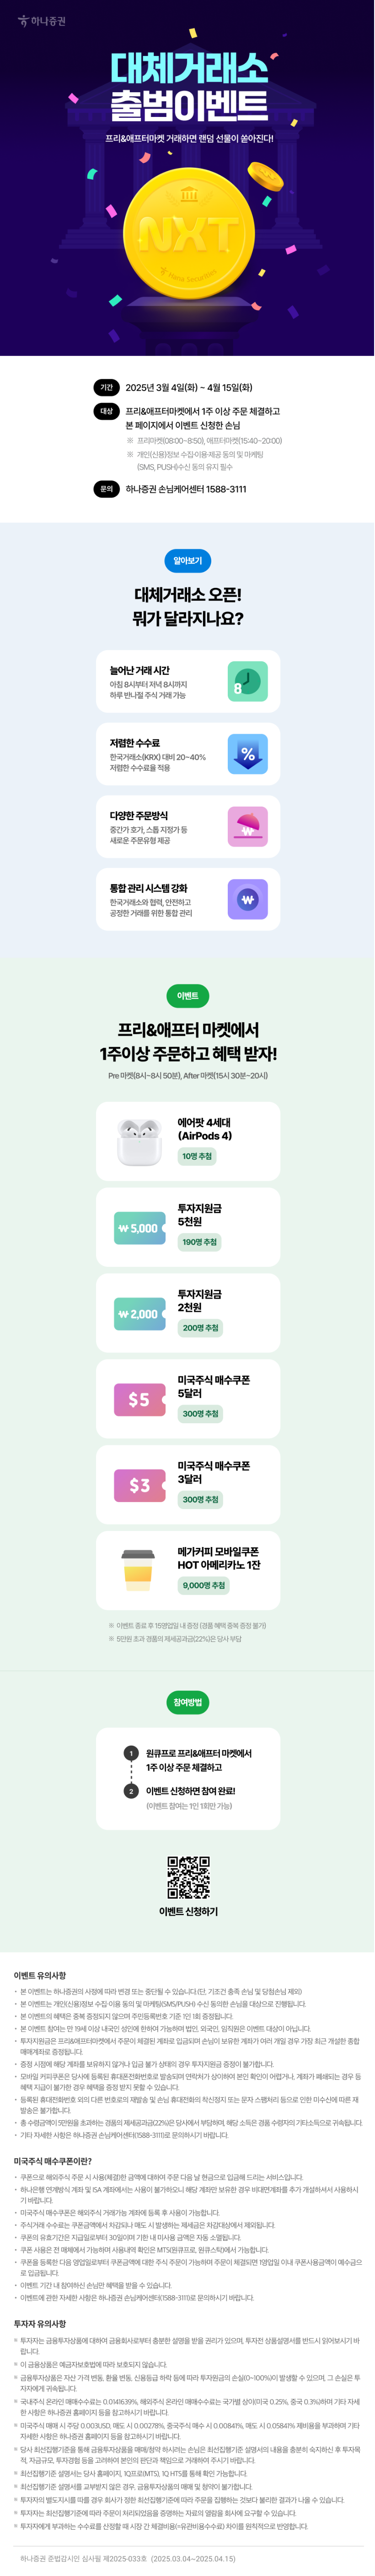Click the 기간 black label tag
The height and width of the screenshot is (2576, 375).
tap(107, 387)
